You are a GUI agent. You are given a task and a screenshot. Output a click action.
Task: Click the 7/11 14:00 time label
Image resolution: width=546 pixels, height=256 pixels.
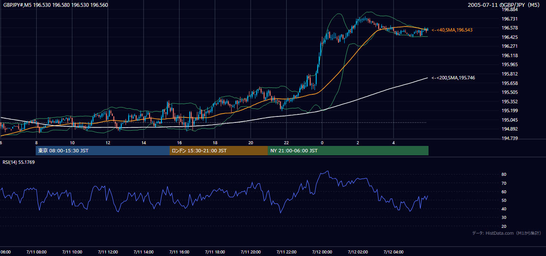(144, 252)
